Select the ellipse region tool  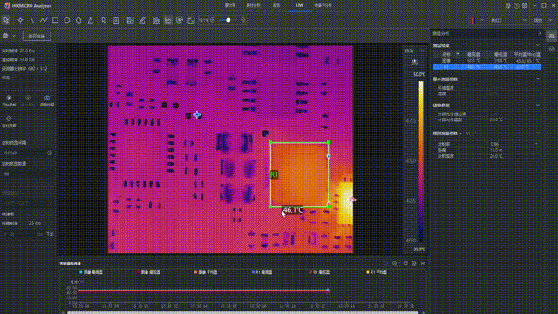point(67,20)
